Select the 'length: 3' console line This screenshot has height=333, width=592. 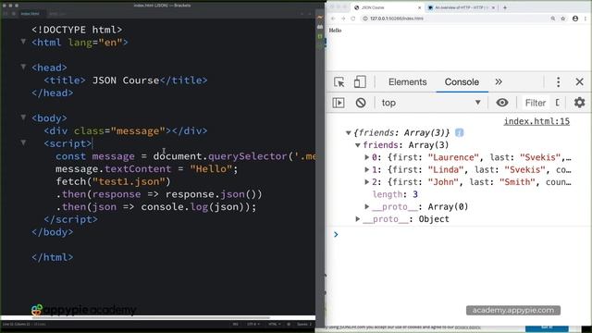click(x=395, y=194)
